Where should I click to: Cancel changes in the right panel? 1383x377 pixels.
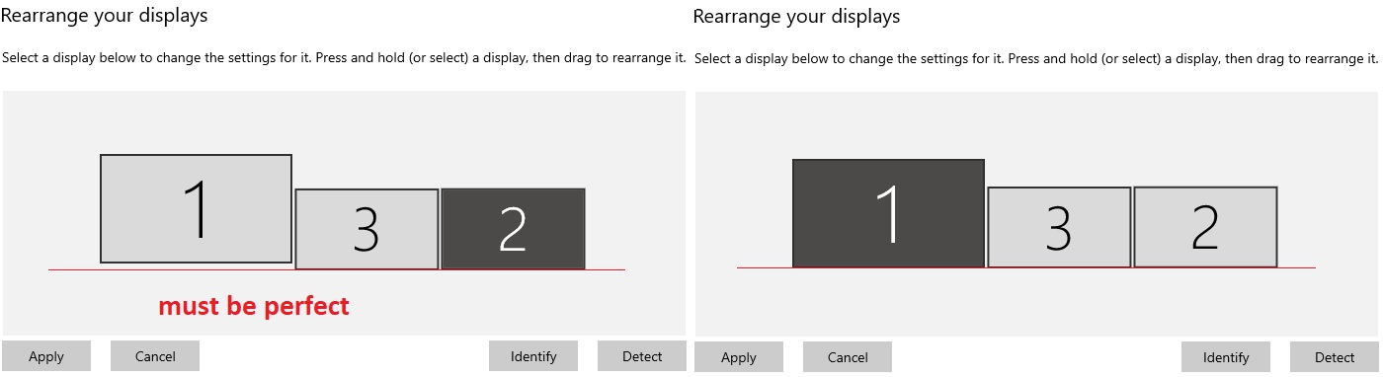tap(848, 357)
